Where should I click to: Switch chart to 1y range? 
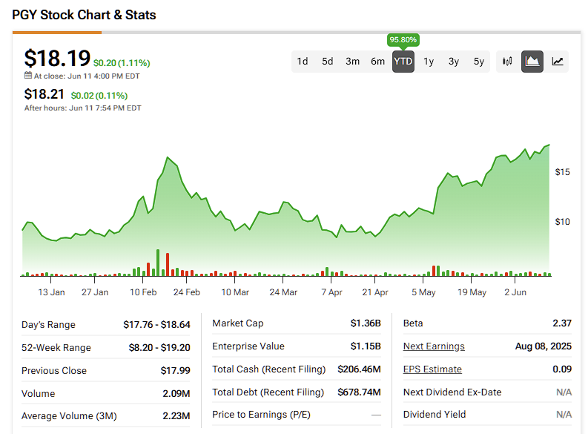coord(429,62)
